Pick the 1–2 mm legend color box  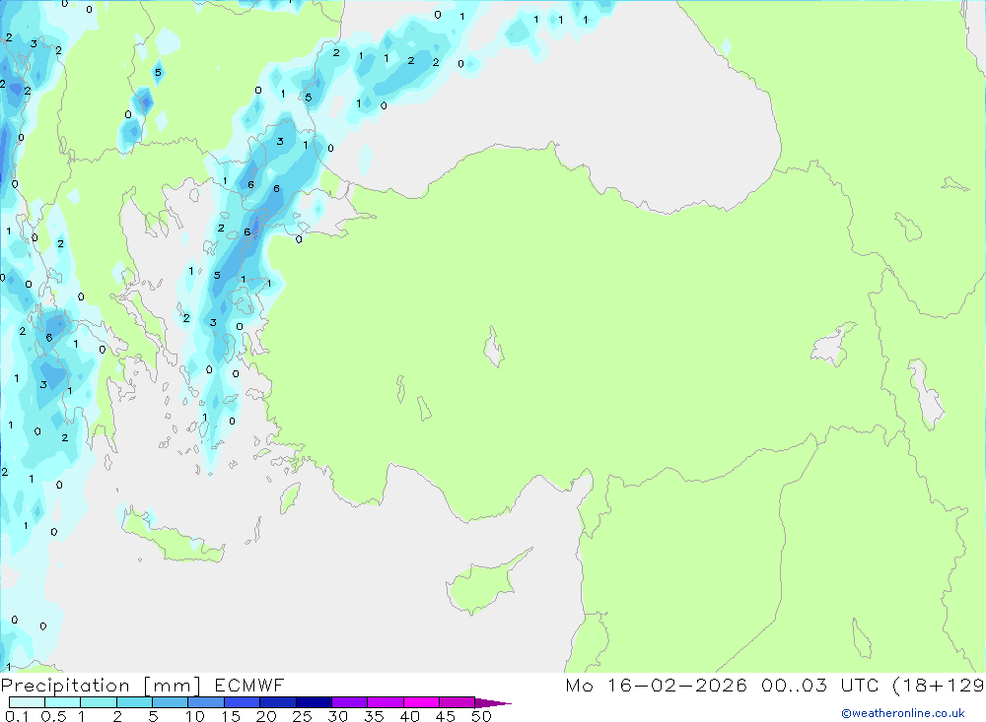pos(99,702)
